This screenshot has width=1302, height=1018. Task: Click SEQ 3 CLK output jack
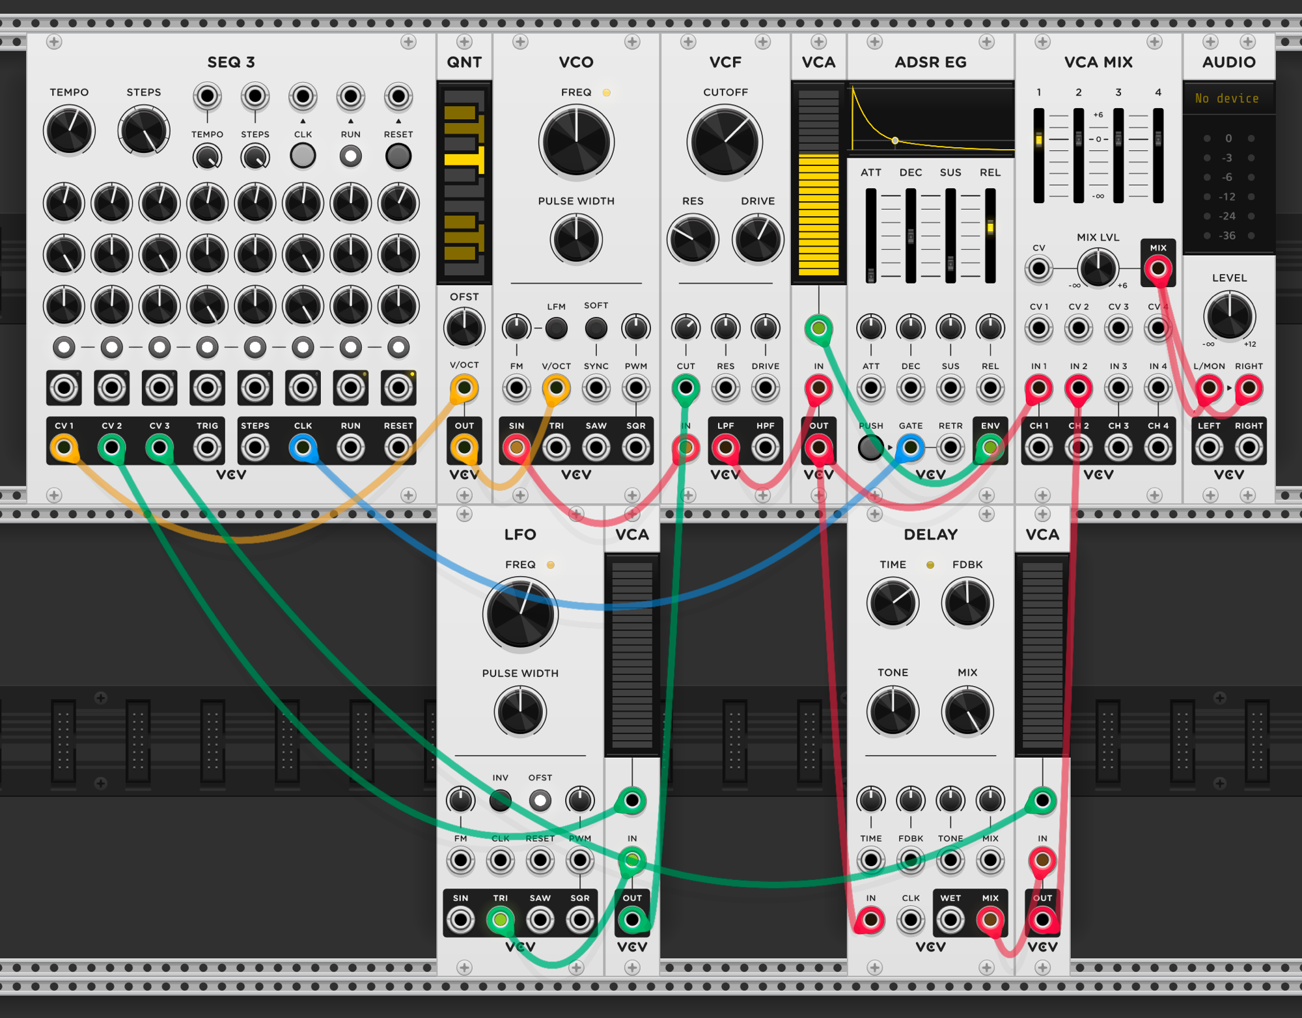click(x=303, y=448)
